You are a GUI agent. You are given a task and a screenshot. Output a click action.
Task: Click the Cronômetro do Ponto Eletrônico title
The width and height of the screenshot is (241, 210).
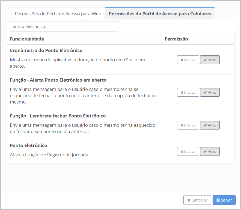46,50
